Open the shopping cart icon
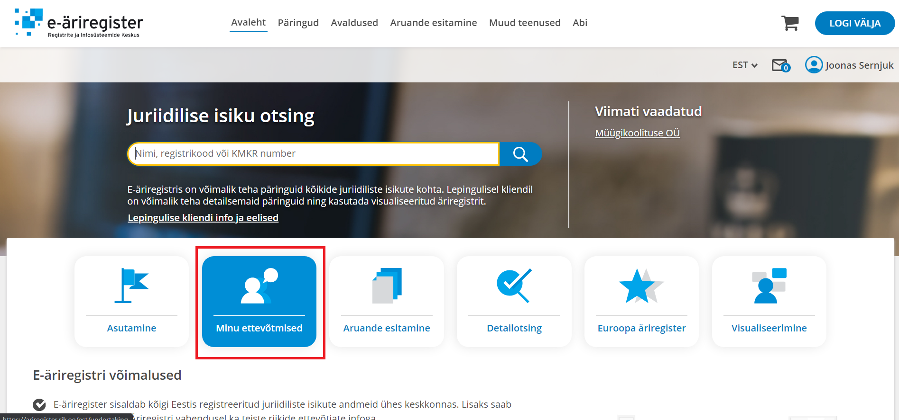This screenshot has width=899, height=420. (x=790, y=23)
